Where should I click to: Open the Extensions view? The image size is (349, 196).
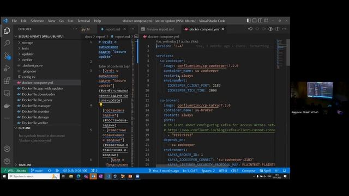(7, 81)
